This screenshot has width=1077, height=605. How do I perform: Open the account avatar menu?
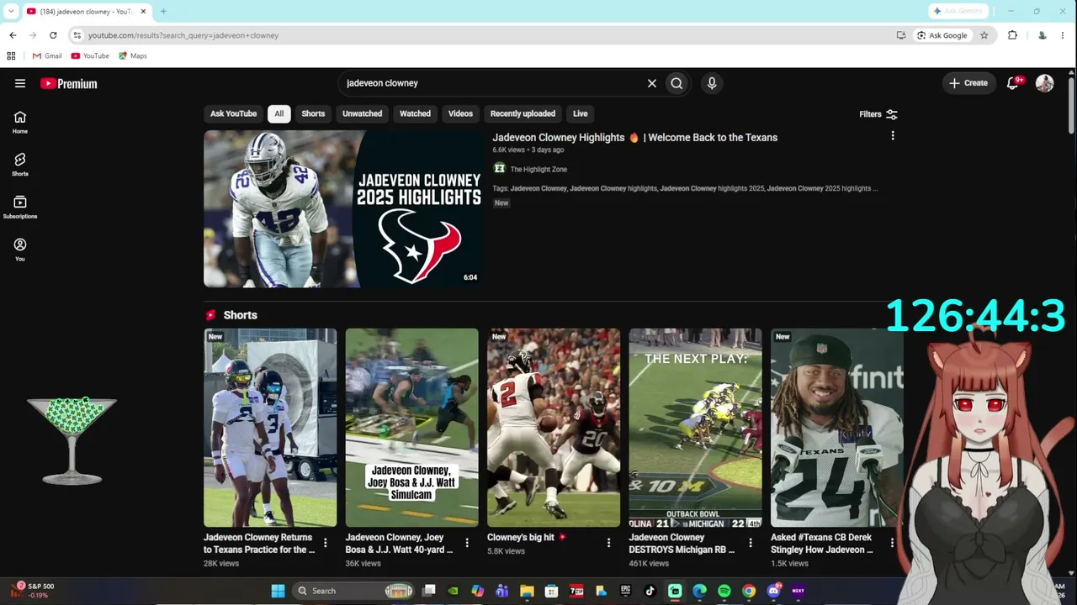pos(1045,83)
